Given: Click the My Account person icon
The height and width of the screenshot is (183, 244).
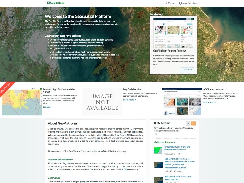Looking at the screenshot, I should tap(155, 123).
